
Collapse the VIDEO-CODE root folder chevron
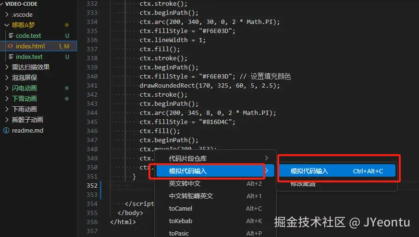1,4
